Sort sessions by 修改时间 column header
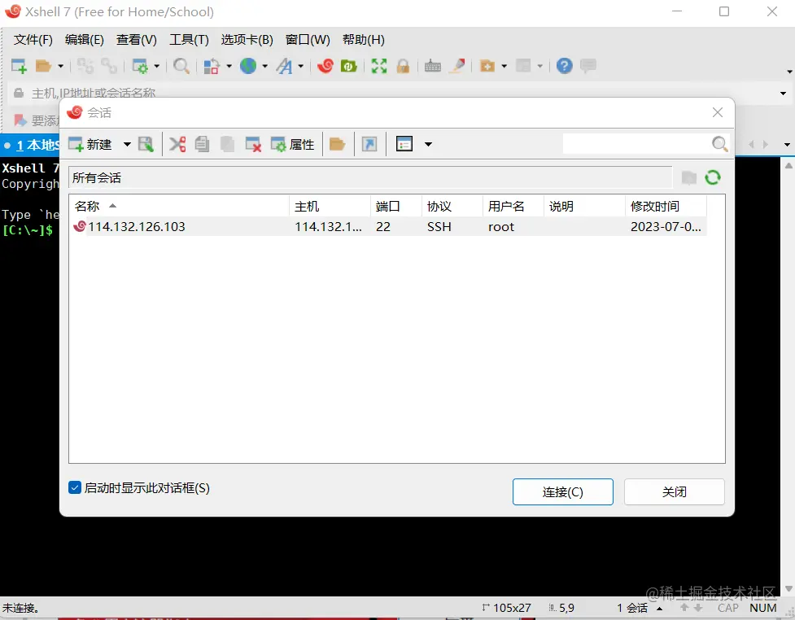This screenshot has width=795, height=620. [665, 207]
